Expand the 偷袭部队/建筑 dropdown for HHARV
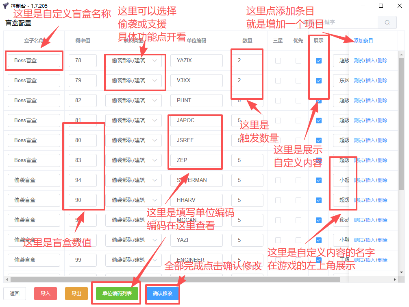Viewport: 409px width, 307px height. coord(133,200)
